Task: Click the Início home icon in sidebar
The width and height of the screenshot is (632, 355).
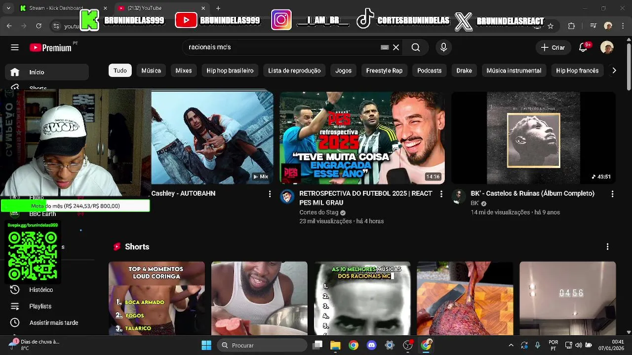Action: click(x=15, y=72)
